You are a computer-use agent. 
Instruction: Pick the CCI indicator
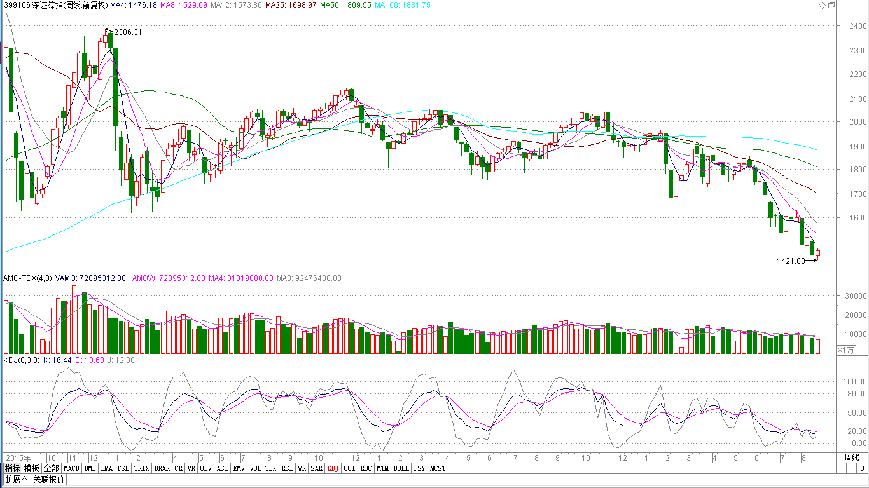[x=350, y=468]
